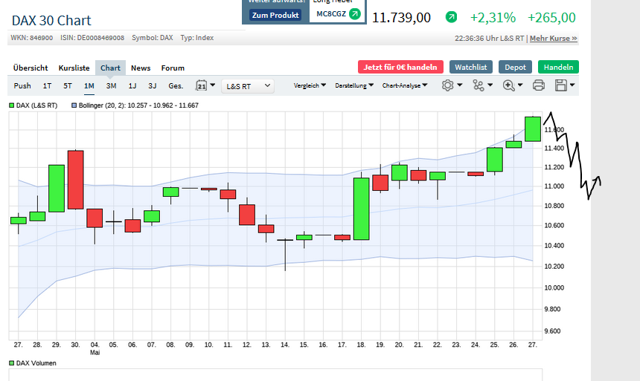Click Jetzt für 0€ handeln button
The height and width of the screenshot is (381, 640).
400,67
